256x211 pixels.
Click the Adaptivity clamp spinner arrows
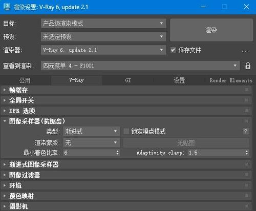pos(247,153)
